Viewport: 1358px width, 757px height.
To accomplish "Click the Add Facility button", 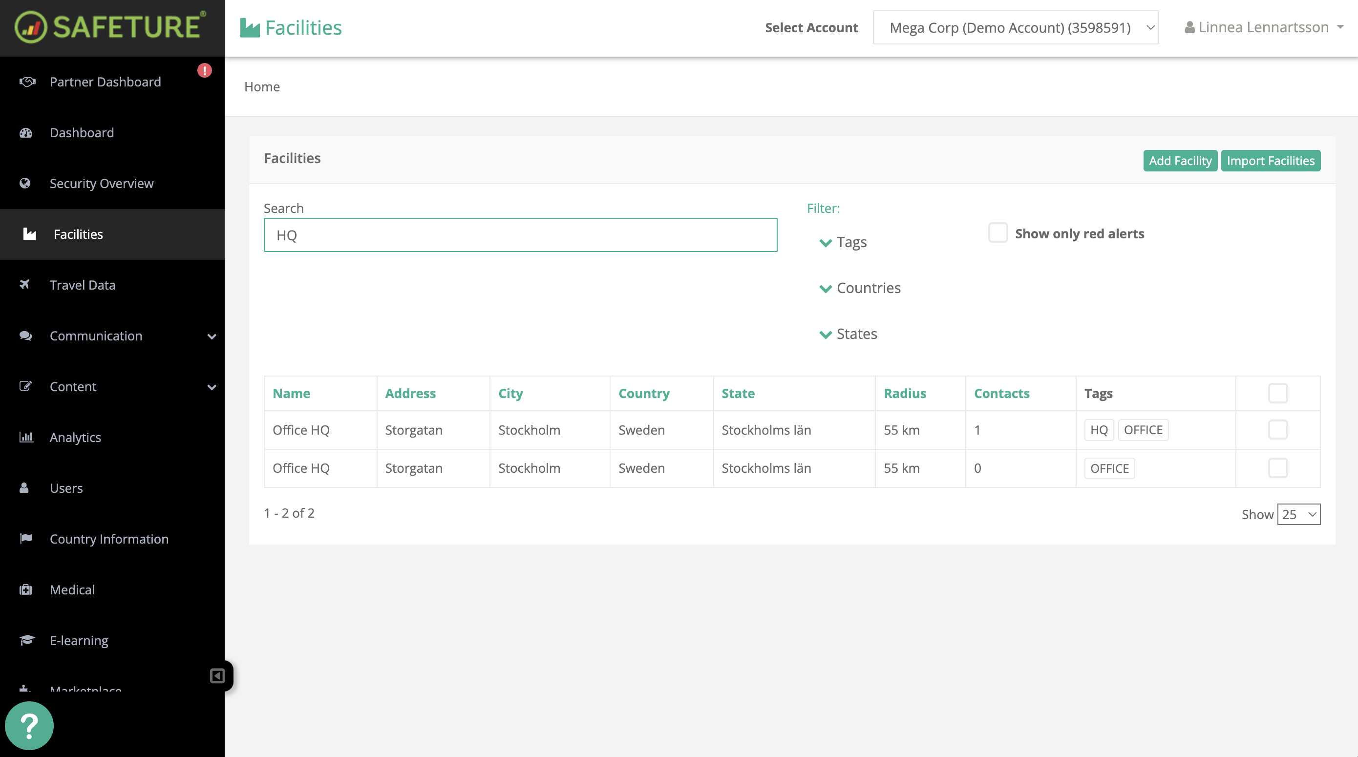I will click(1180, 161).
